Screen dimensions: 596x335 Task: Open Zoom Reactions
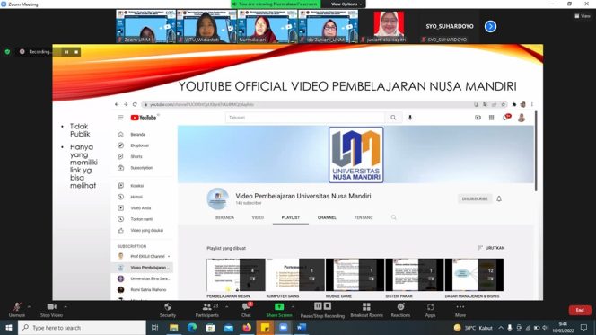point(400,310)
